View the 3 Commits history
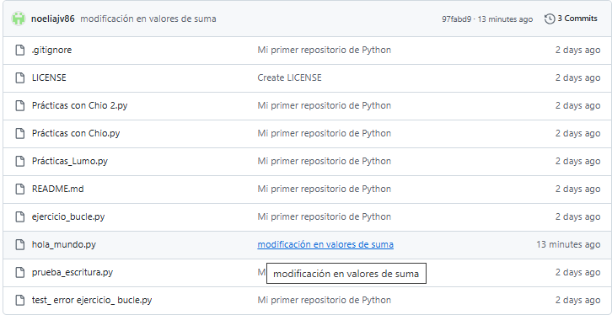 571,19
